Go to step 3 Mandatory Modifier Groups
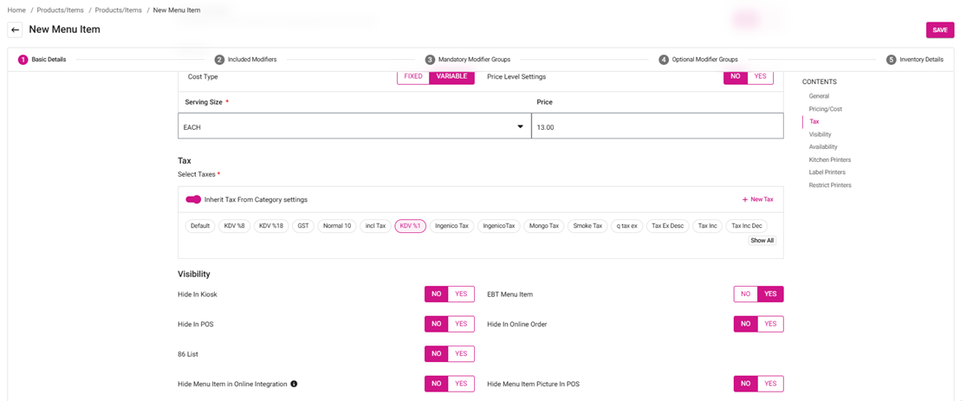The height and width of the screenshot is (401, 973). [x=467, y=60]
